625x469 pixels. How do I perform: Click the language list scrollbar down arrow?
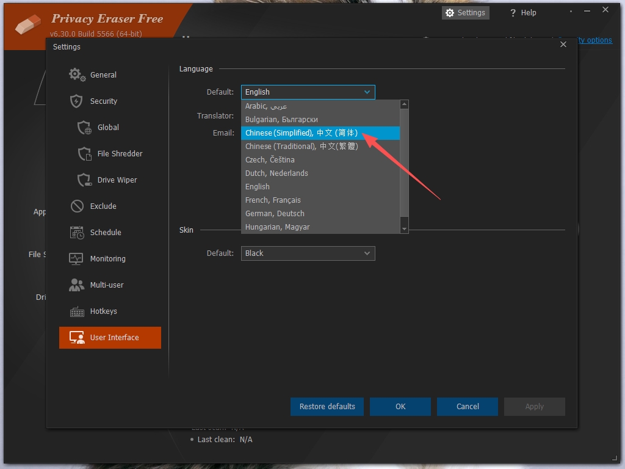coord(404,229)
